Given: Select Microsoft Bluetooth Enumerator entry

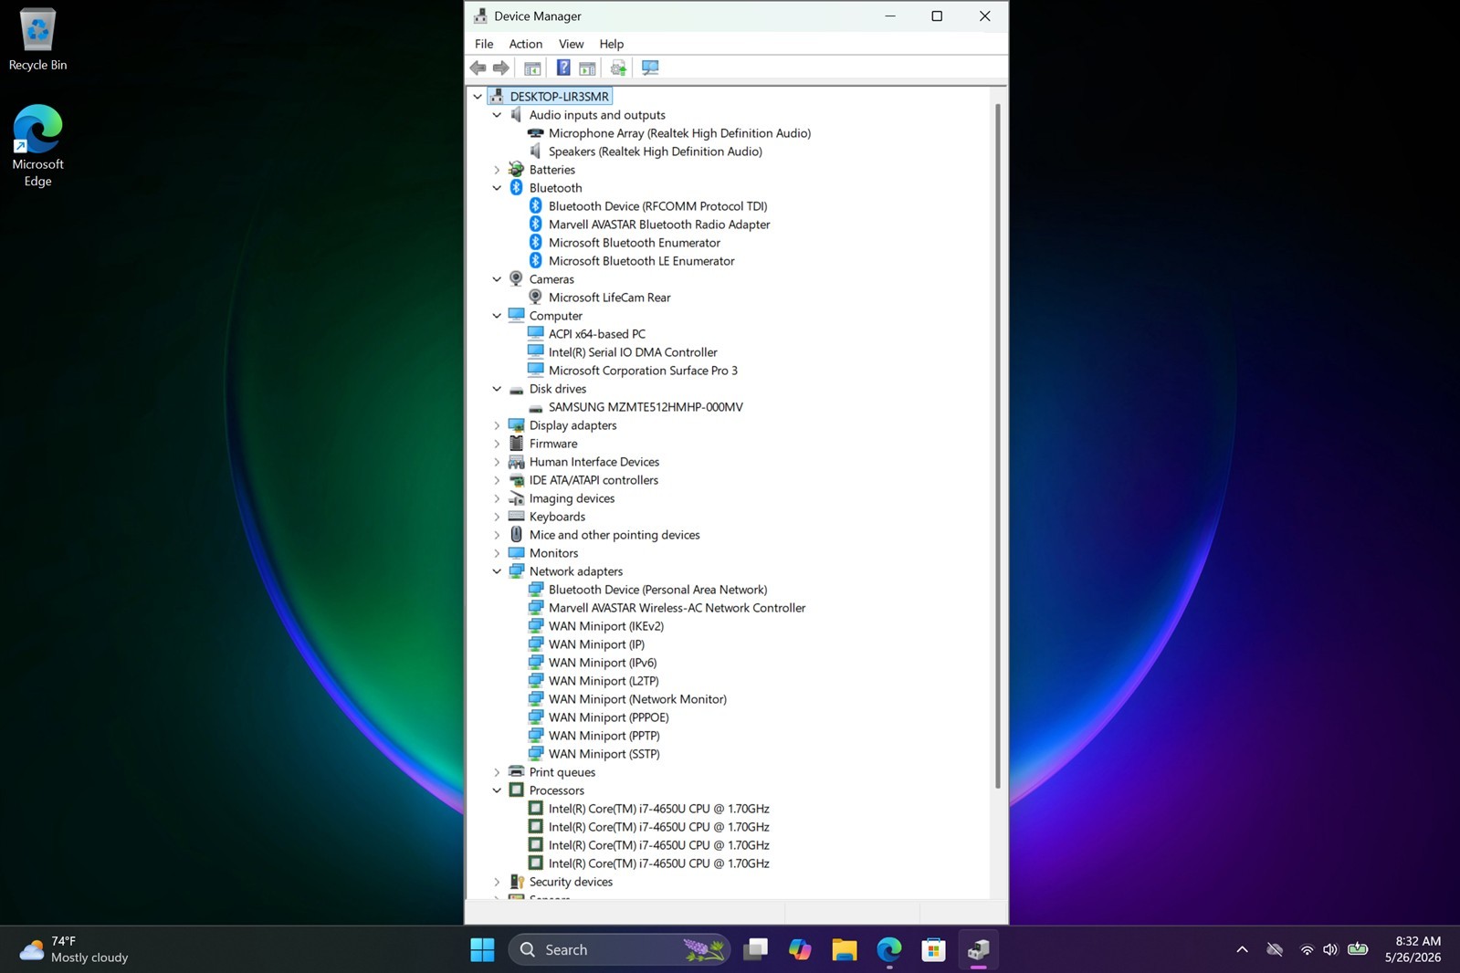Looking at the screenshot, I should (x=634, y=243).
